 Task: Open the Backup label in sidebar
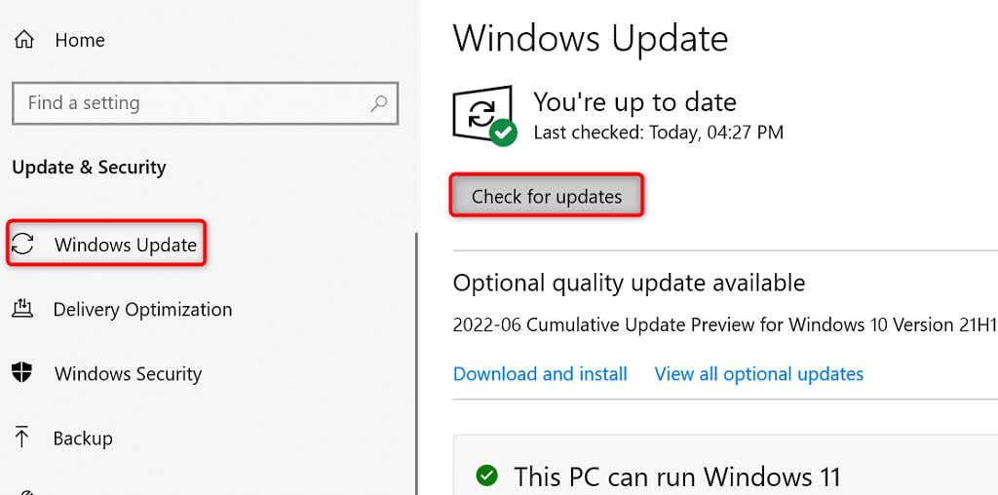[x=83, y=438]
